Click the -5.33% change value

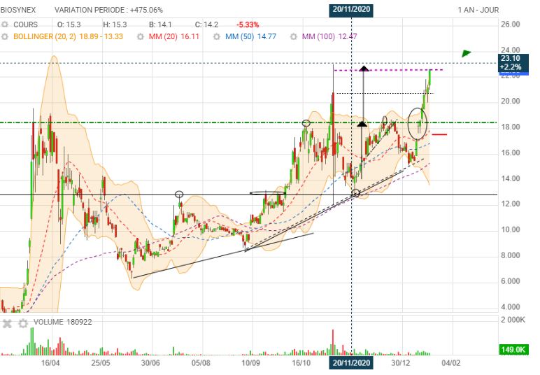(x=248, y=24)
